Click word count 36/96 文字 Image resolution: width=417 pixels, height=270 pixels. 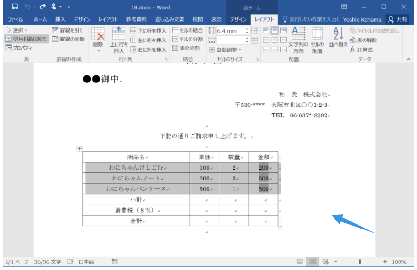pos(48,262)
